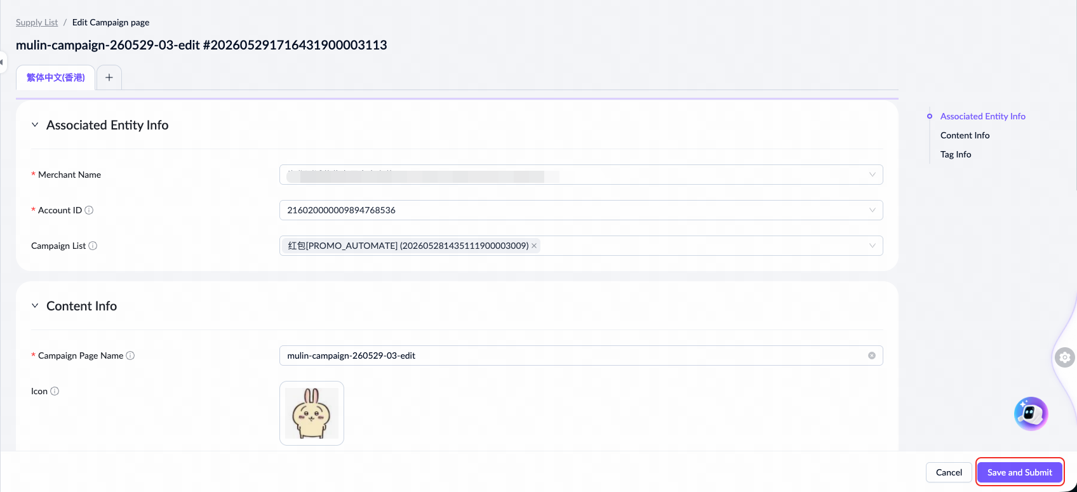Open the Merchant Name dropdown
The height and width of the screenshot is (492, 1077).
[x=581, y=175]
